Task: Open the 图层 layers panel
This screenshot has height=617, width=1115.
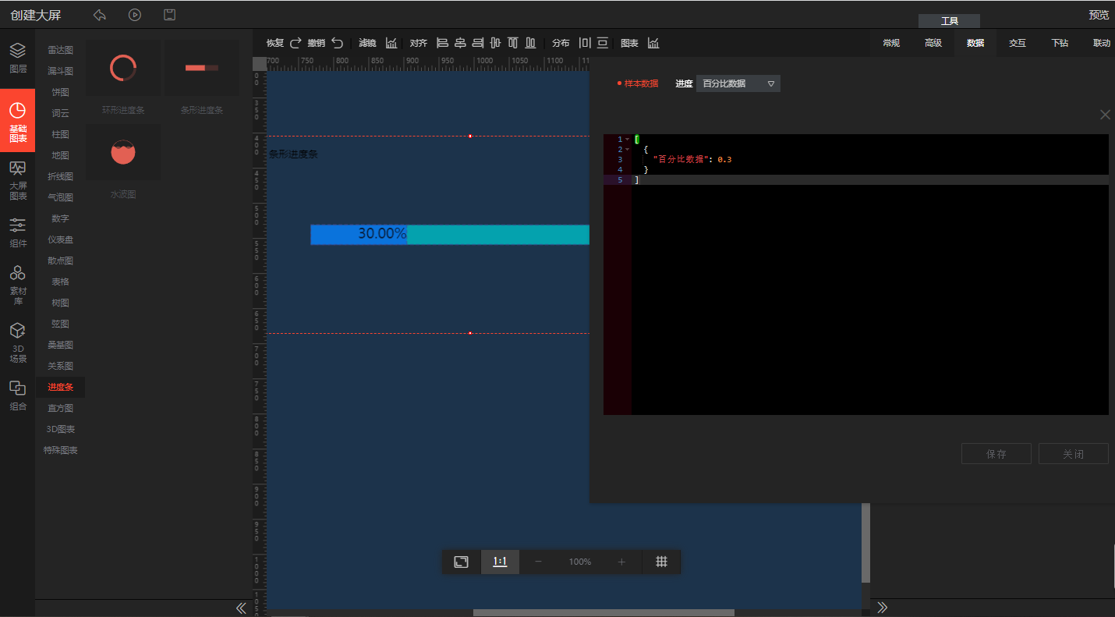Action: point(18,59)
